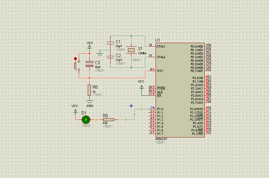Screen dimensions: 269x178
Task: Click the U1 reference label
Action: [x=157, y=40]
